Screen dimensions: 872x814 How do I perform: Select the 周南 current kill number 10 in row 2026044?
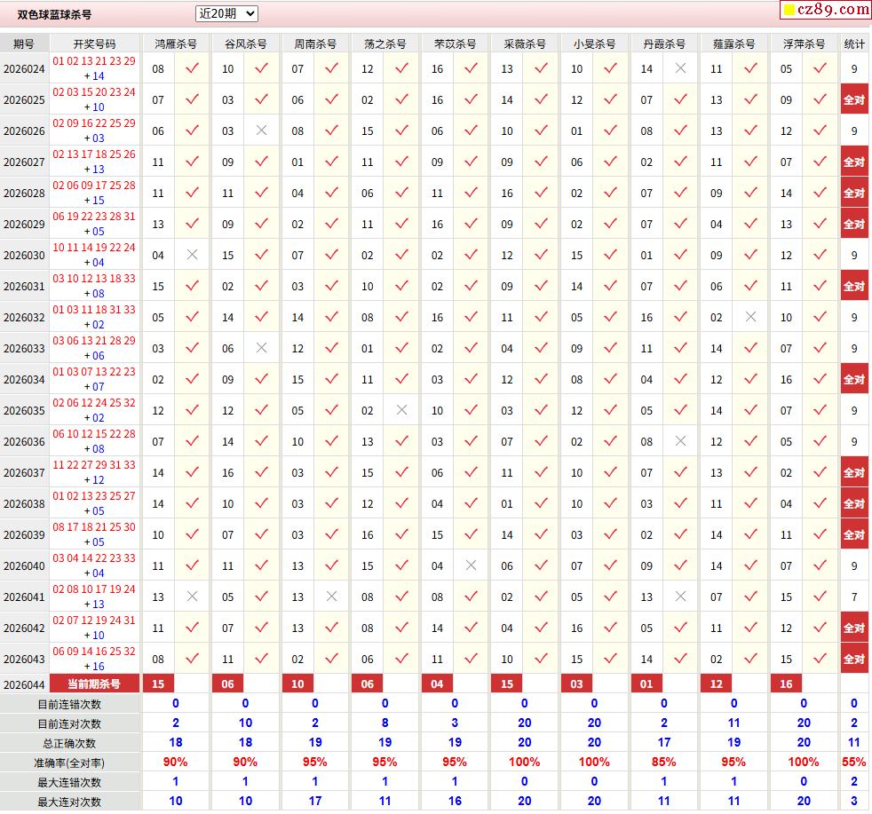(298, 684)
